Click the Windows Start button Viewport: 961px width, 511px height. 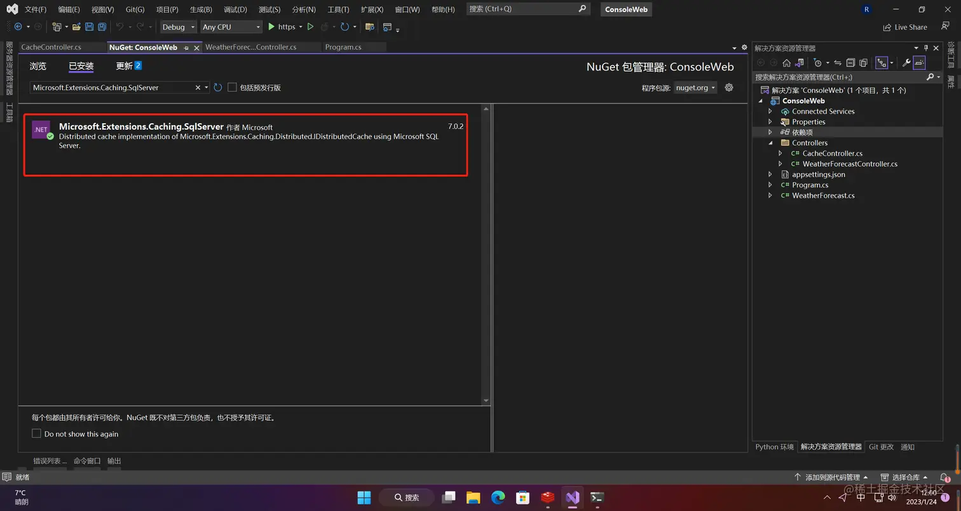click(x=364, y=497)
